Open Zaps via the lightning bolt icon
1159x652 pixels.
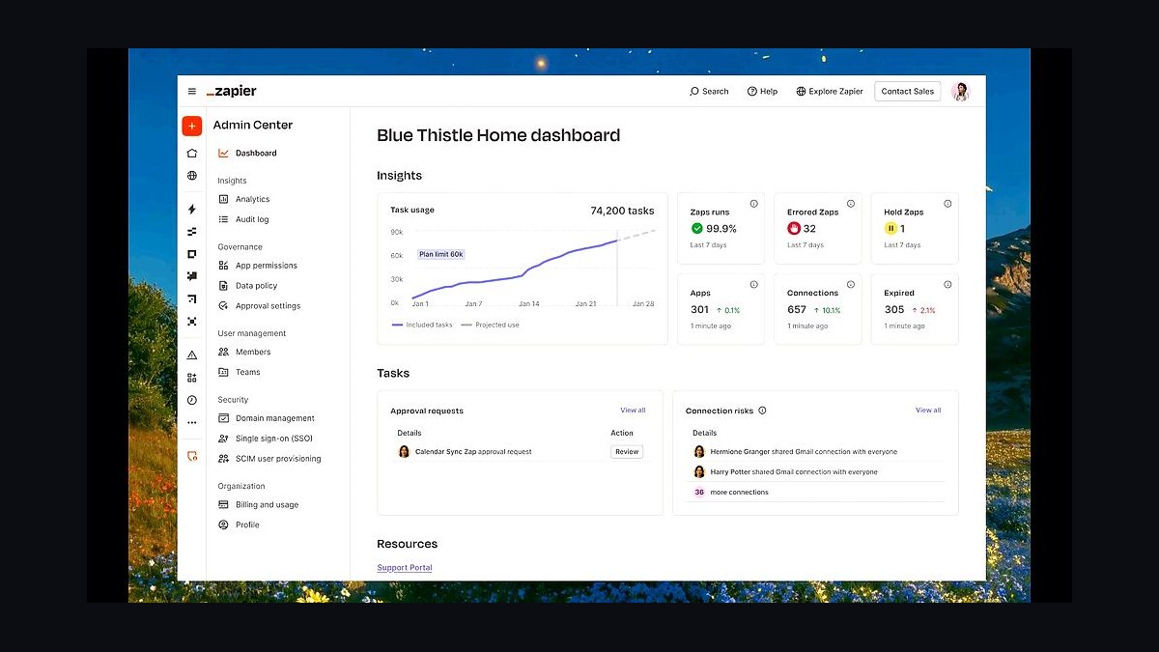pyautogui.click(x=191, y=209)
